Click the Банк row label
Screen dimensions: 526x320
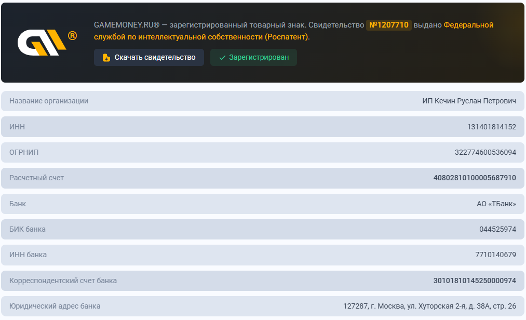tap(18, 204)
